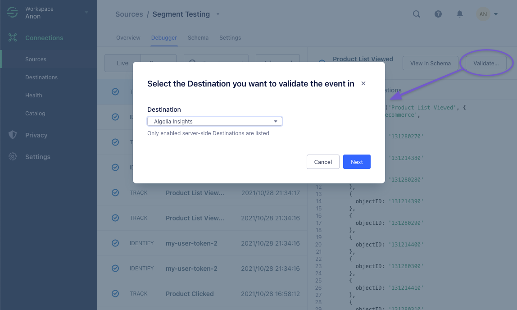The image size is (517, 310).
Task: Open the Overview tab
Action: point(128,38)
